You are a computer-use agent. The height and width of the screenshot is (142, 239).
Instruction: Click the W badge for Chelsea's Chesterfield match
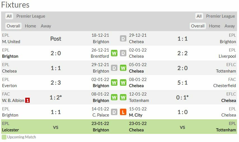coord(123,83)
